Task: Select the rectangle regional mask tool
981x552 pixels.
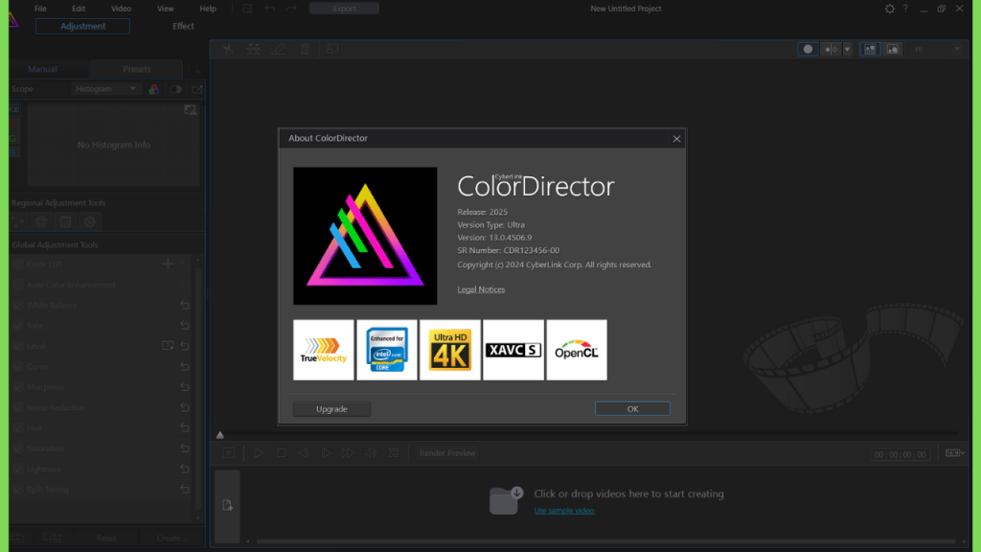Action: coord(65,221)
